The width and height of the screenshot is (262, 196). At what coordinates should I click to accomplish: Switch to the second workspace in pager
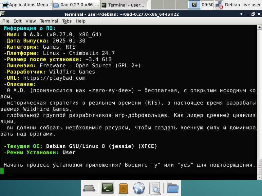click(x=169, y=5)
